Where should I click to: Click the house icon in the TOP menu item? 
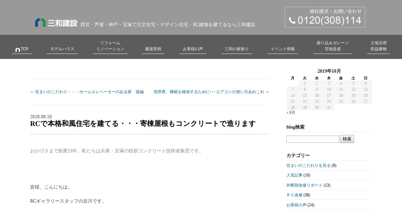click(x=18, y=50)
